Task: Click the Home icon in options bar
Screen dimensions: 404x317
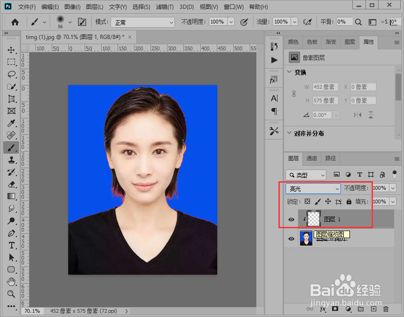Action: (15, 22)
